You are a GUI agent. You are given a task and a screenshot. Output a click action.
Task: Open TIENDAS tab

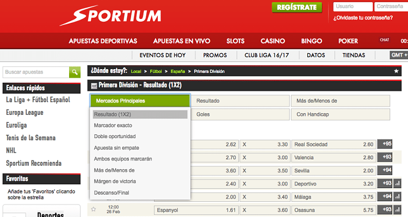tap(354, 55)
